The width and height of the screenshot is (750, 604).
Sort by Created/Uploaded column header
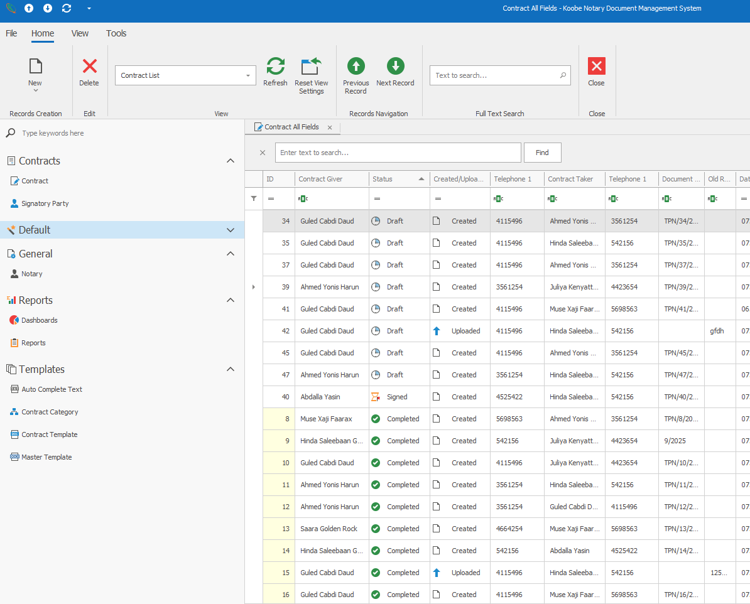tap(460, 179)
